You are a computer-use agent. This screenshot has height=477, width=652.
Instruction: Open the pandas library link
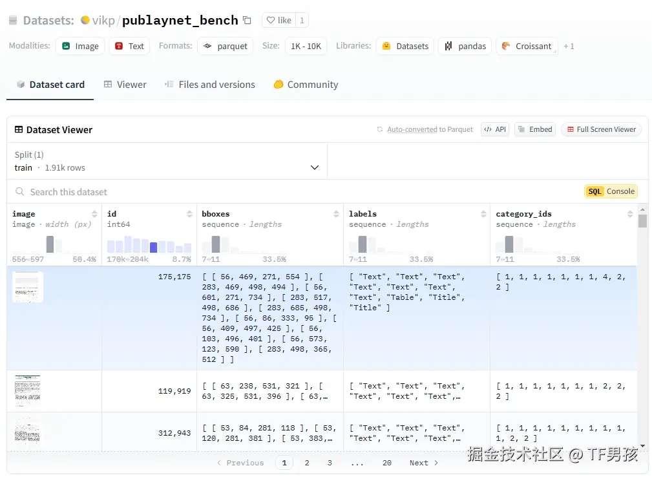click(x=465, y=46)
